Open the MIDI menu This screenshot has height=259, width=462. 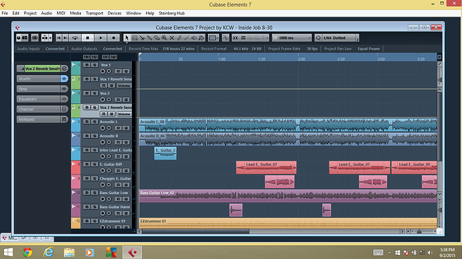[x=61, y=13]
